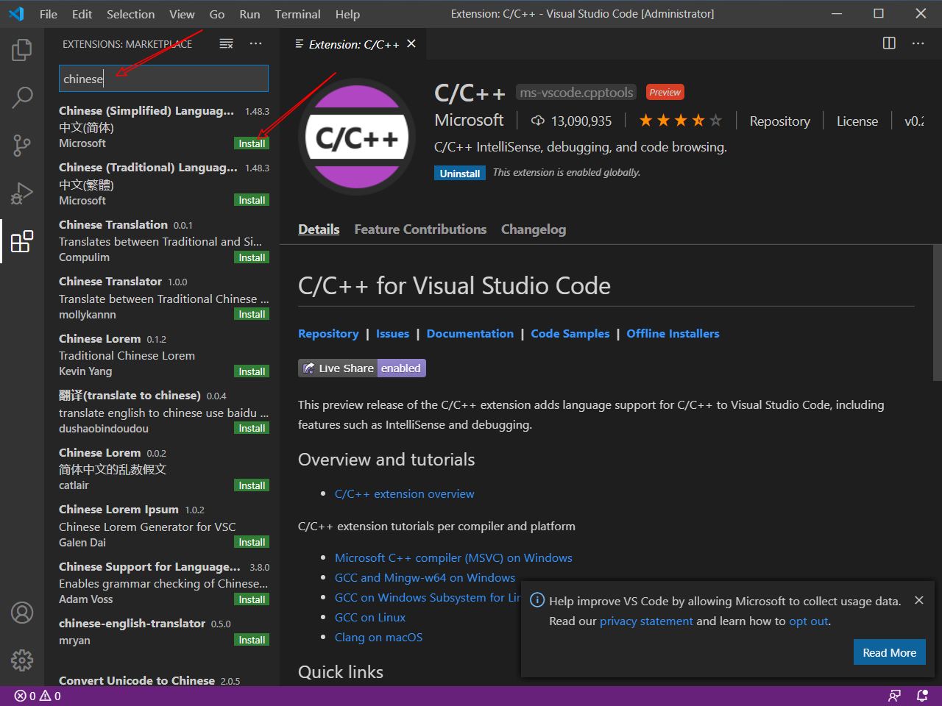This screenshot has height=706, width=942.
Task: Click the C/C++ extension logo
Action: pos(357,137)
